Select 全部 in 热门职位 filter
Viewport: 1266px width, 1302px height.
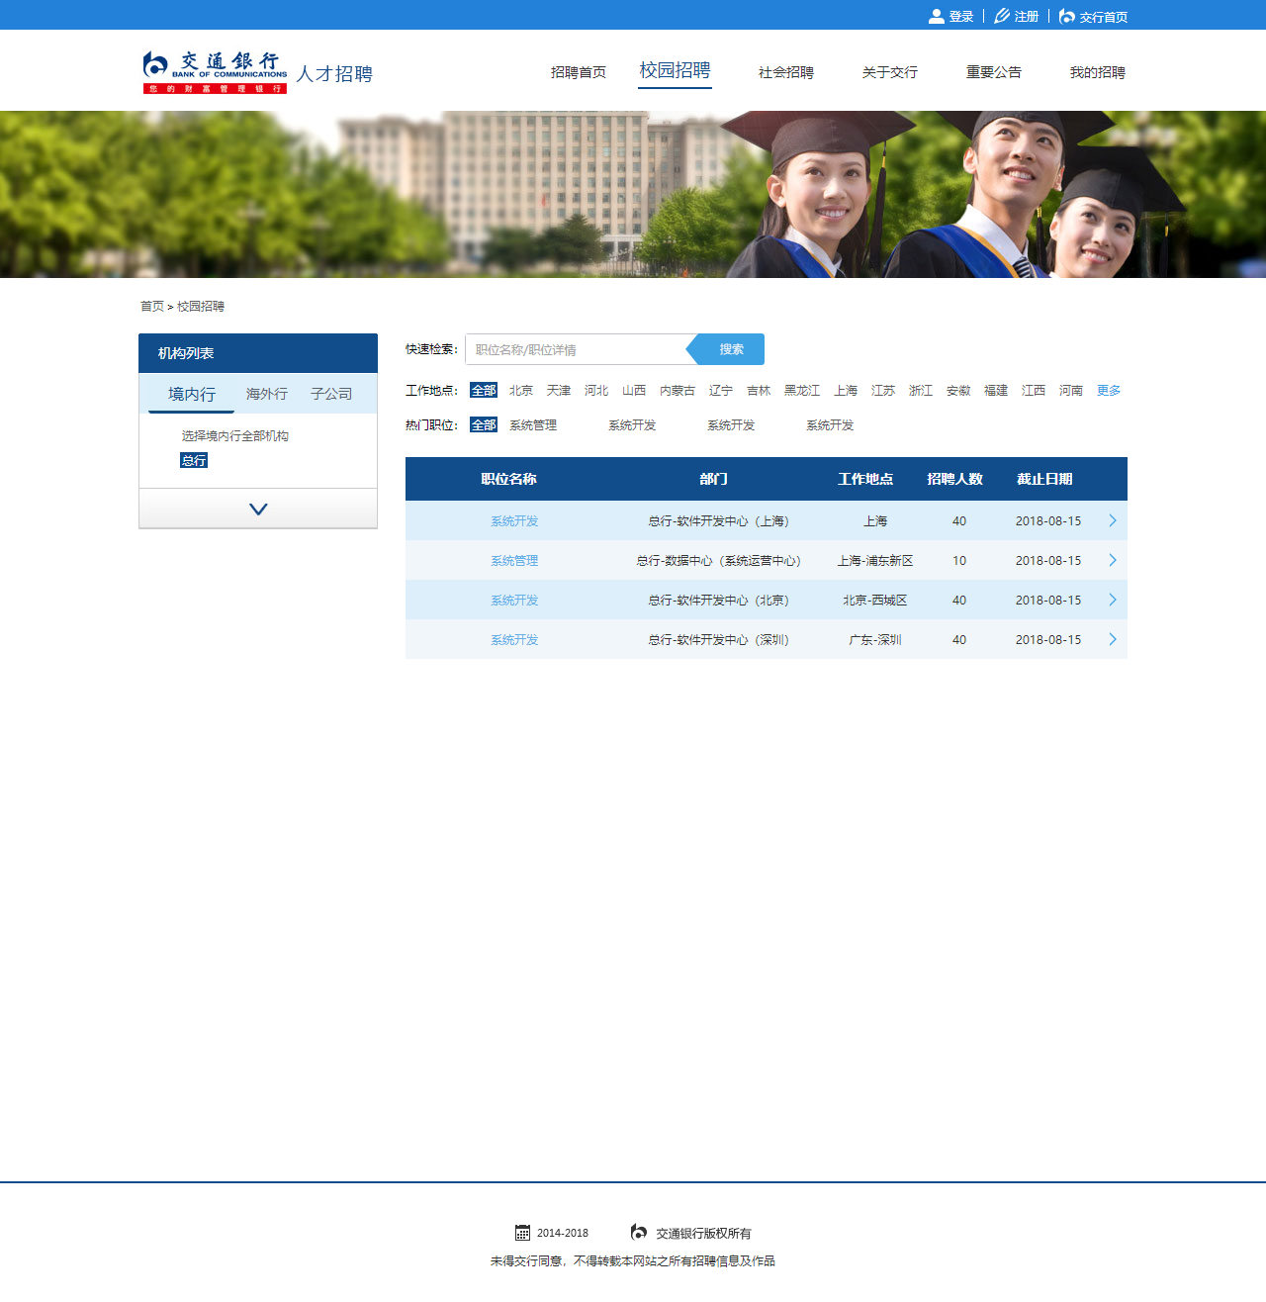484,425
